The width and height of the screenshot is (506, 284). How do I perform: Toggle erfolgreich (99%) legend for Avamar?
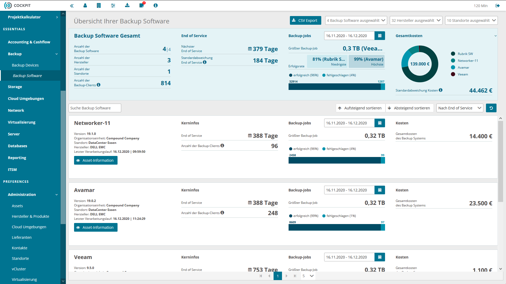pyautogui.click(x=304, y=216)
